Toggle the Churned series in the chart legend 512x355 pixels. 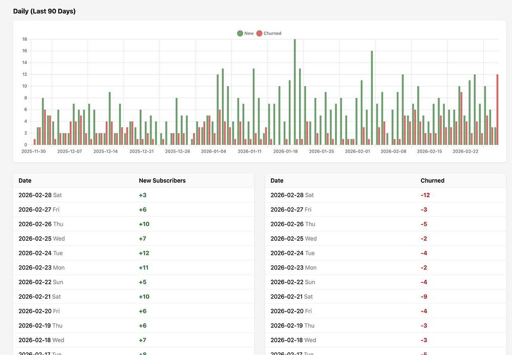click(269, 33)
